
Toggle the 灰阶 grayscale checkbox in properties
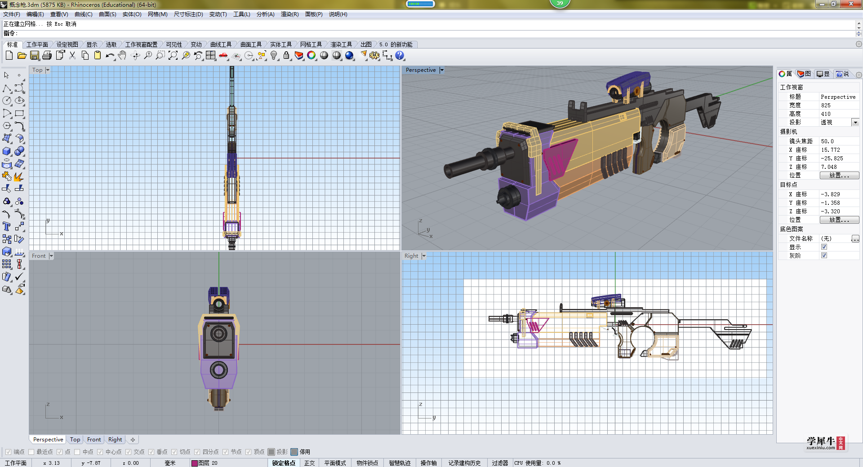pos(824,256)
